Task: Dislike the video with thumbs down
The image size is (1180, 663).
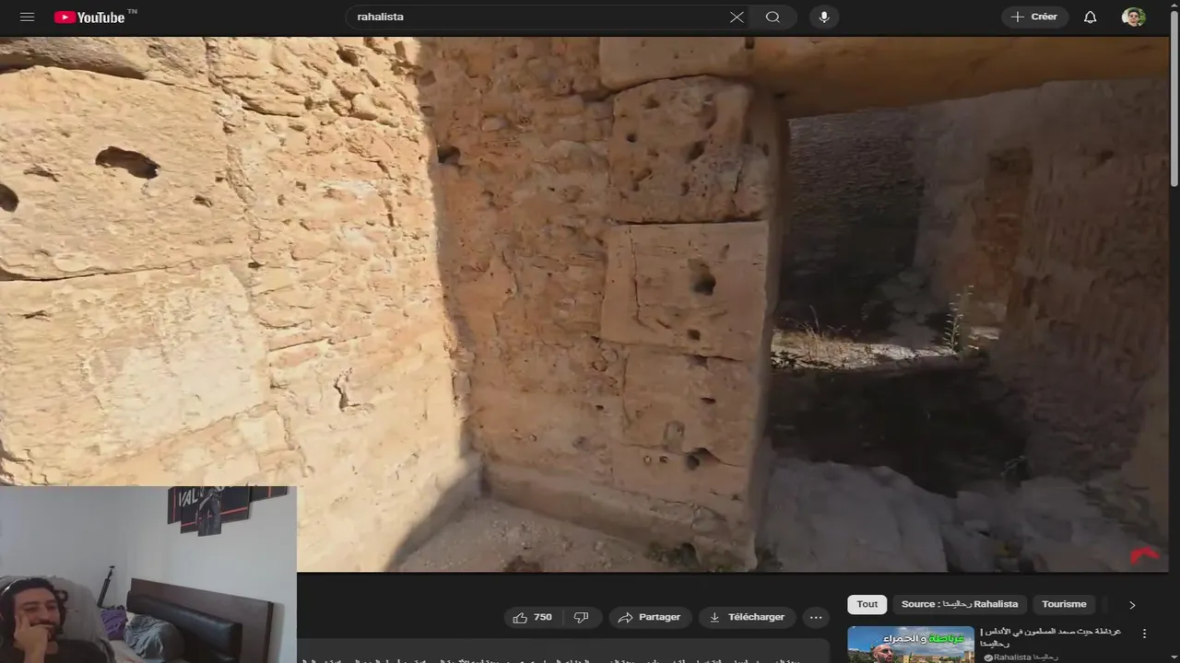Action: click(x=582, y=617)
